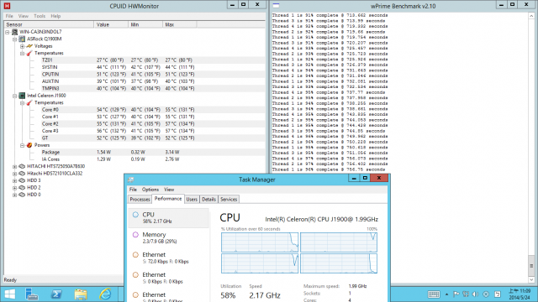Switch to the Users tab
The height and width of the screenshot is (302, 538).
[192, 200]
